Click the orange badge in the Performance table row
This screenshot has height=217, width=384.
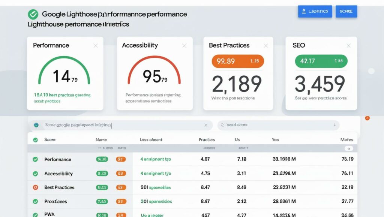point(121,159)
